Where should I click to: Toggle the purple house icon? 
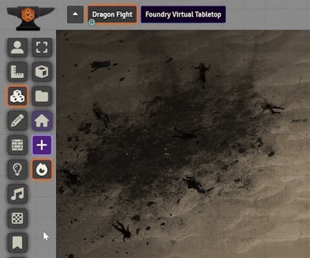[x=42, y=121]
